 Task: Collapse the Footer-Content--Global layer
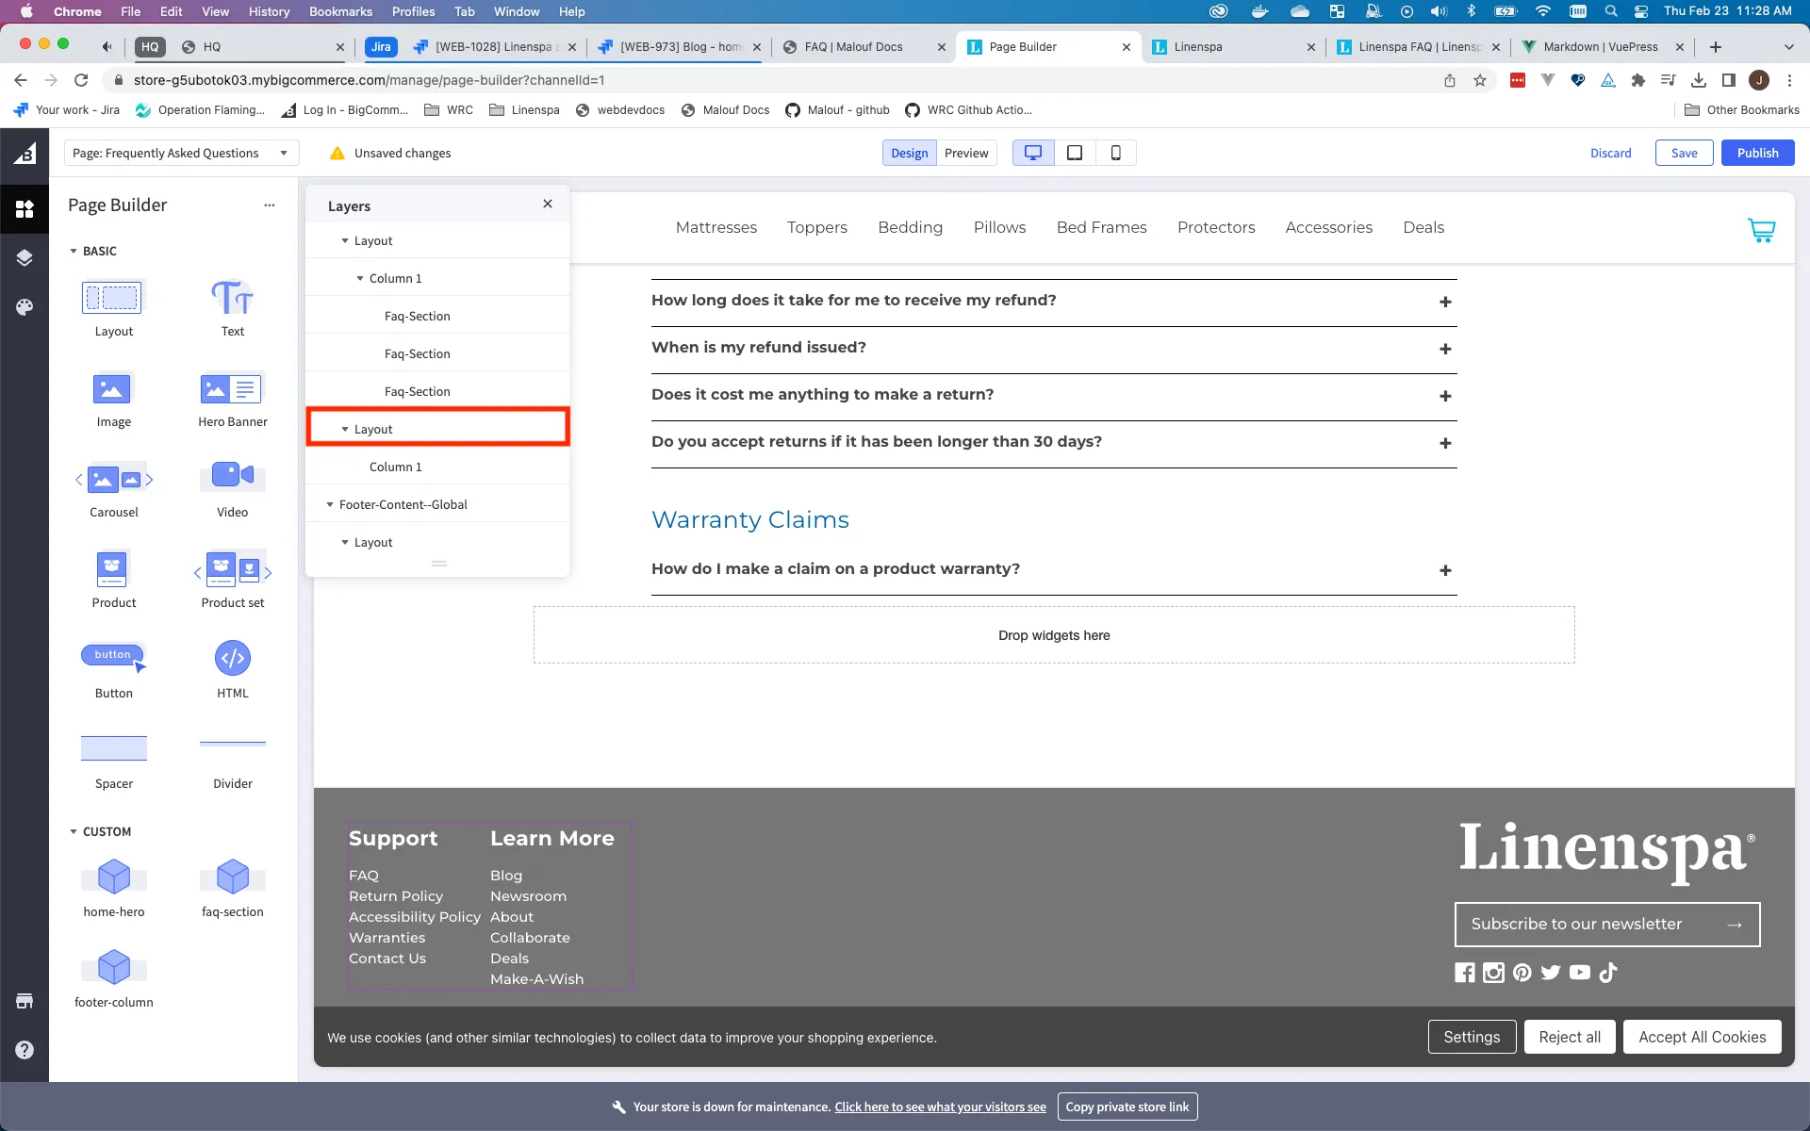tap(330, 505)
